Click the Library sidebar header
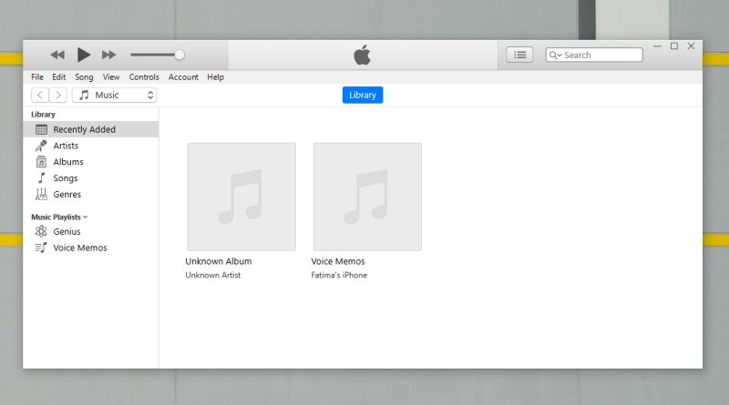 (x=43, y=115)
